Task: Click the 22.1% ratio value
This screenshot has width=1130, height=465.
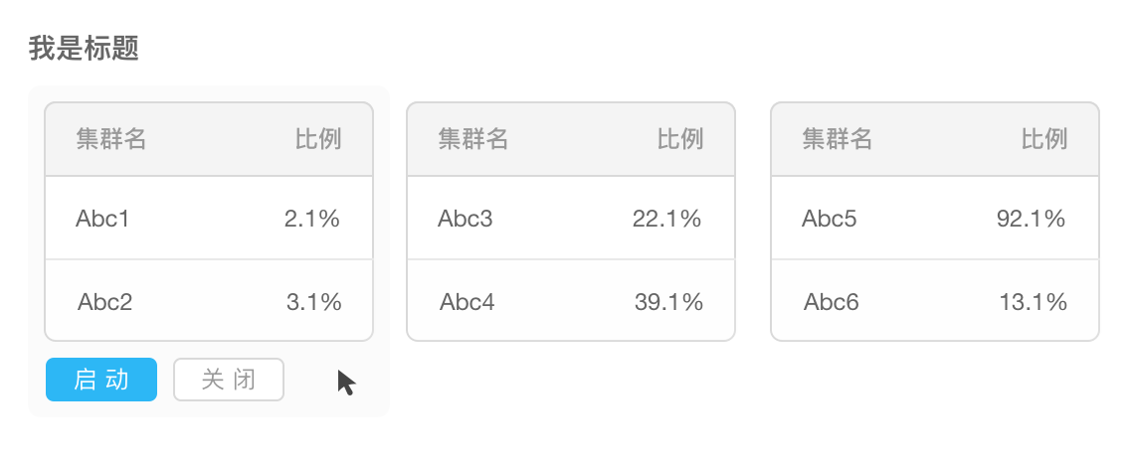Action: click(667, 219)
